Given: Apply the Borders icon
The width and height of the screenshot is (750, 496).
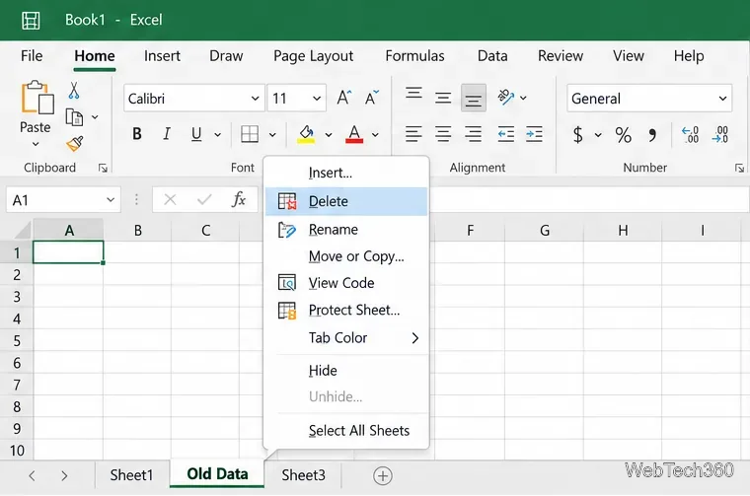Looking at the screenshot, I should (x=250, y=134).
